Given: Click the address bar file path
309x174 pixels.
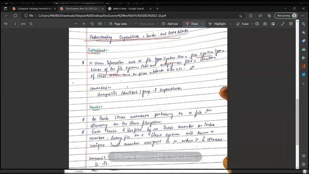Looking at the screenshot, I should point(102,15).
